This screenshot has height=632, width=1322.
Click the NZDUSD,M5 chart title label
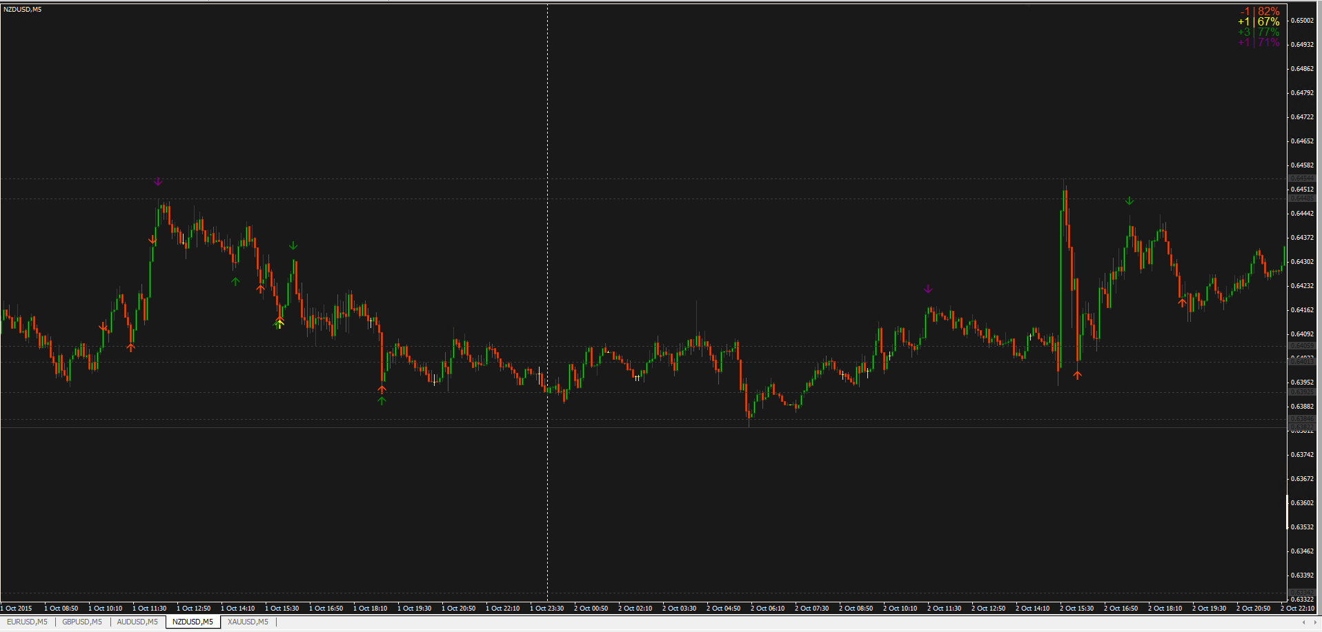tap(23, 10)
